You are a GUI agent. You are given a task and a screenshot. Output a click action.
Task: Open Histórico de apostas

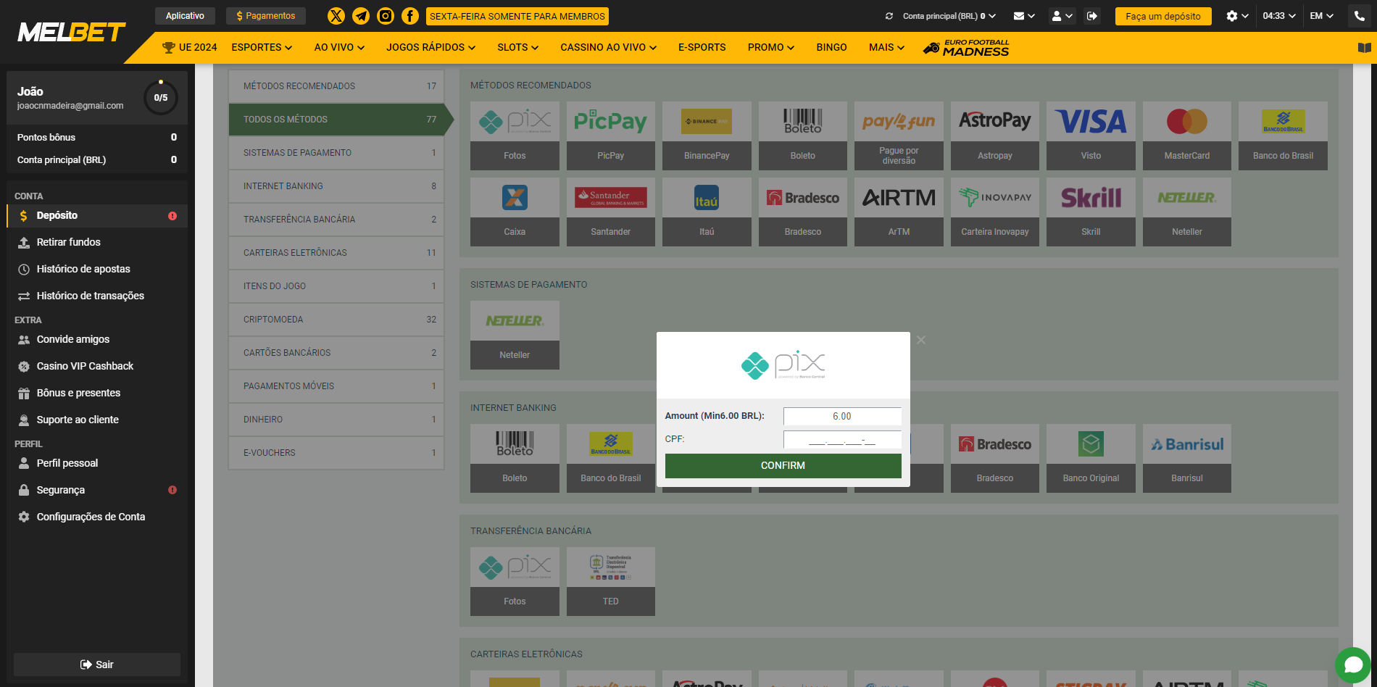pyautogui.click(x=97, y=269)
